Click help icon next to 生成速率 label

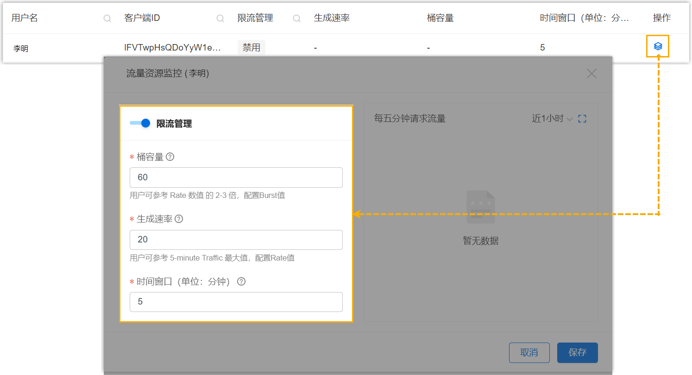(179, 219)
